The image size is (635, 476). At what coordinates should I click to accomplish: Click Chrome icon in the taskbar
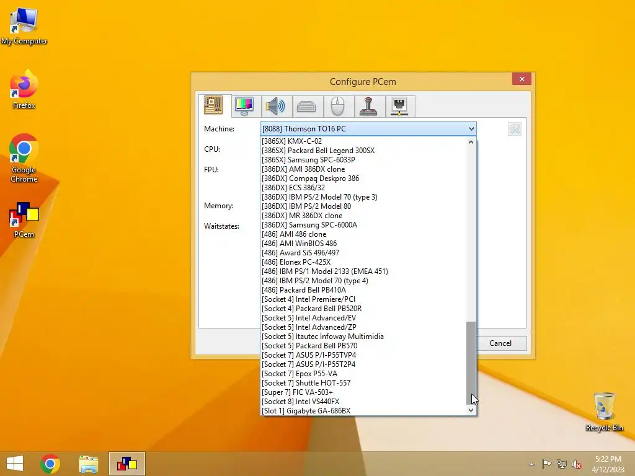pos(50,464)
